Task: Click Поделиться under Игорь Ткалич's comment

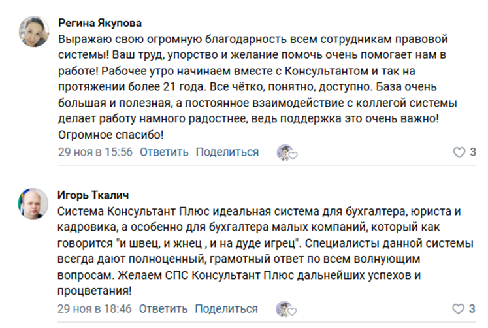Action: coord(226,309)
